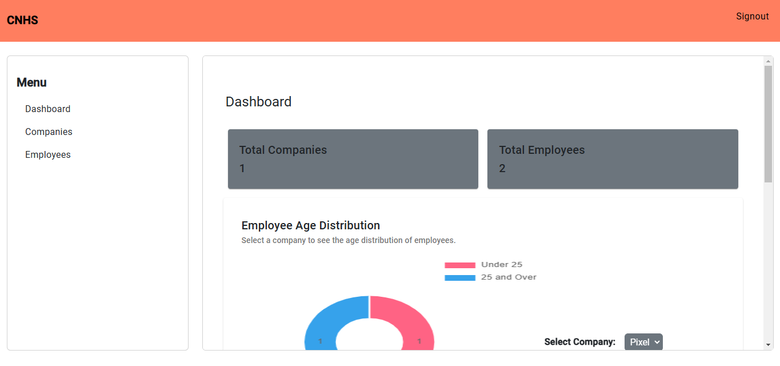
Task: Click the 'Employee Age Distribution' heading
Action: (311, 225)
